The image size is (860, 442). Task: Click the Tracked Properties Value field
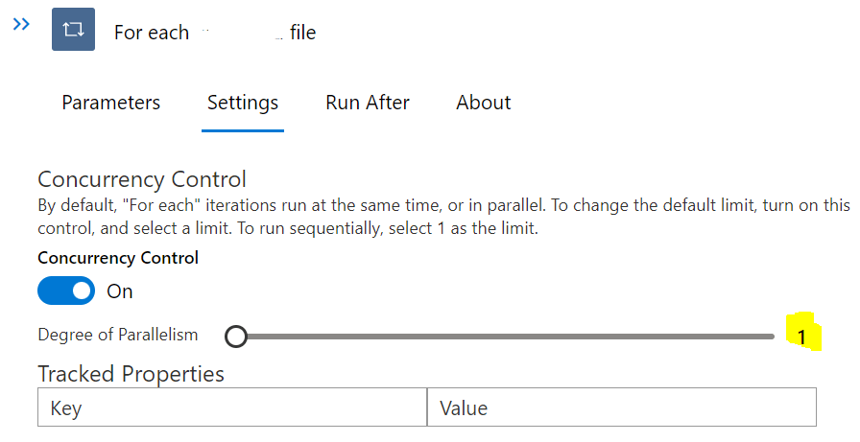(x=621, y=407)
